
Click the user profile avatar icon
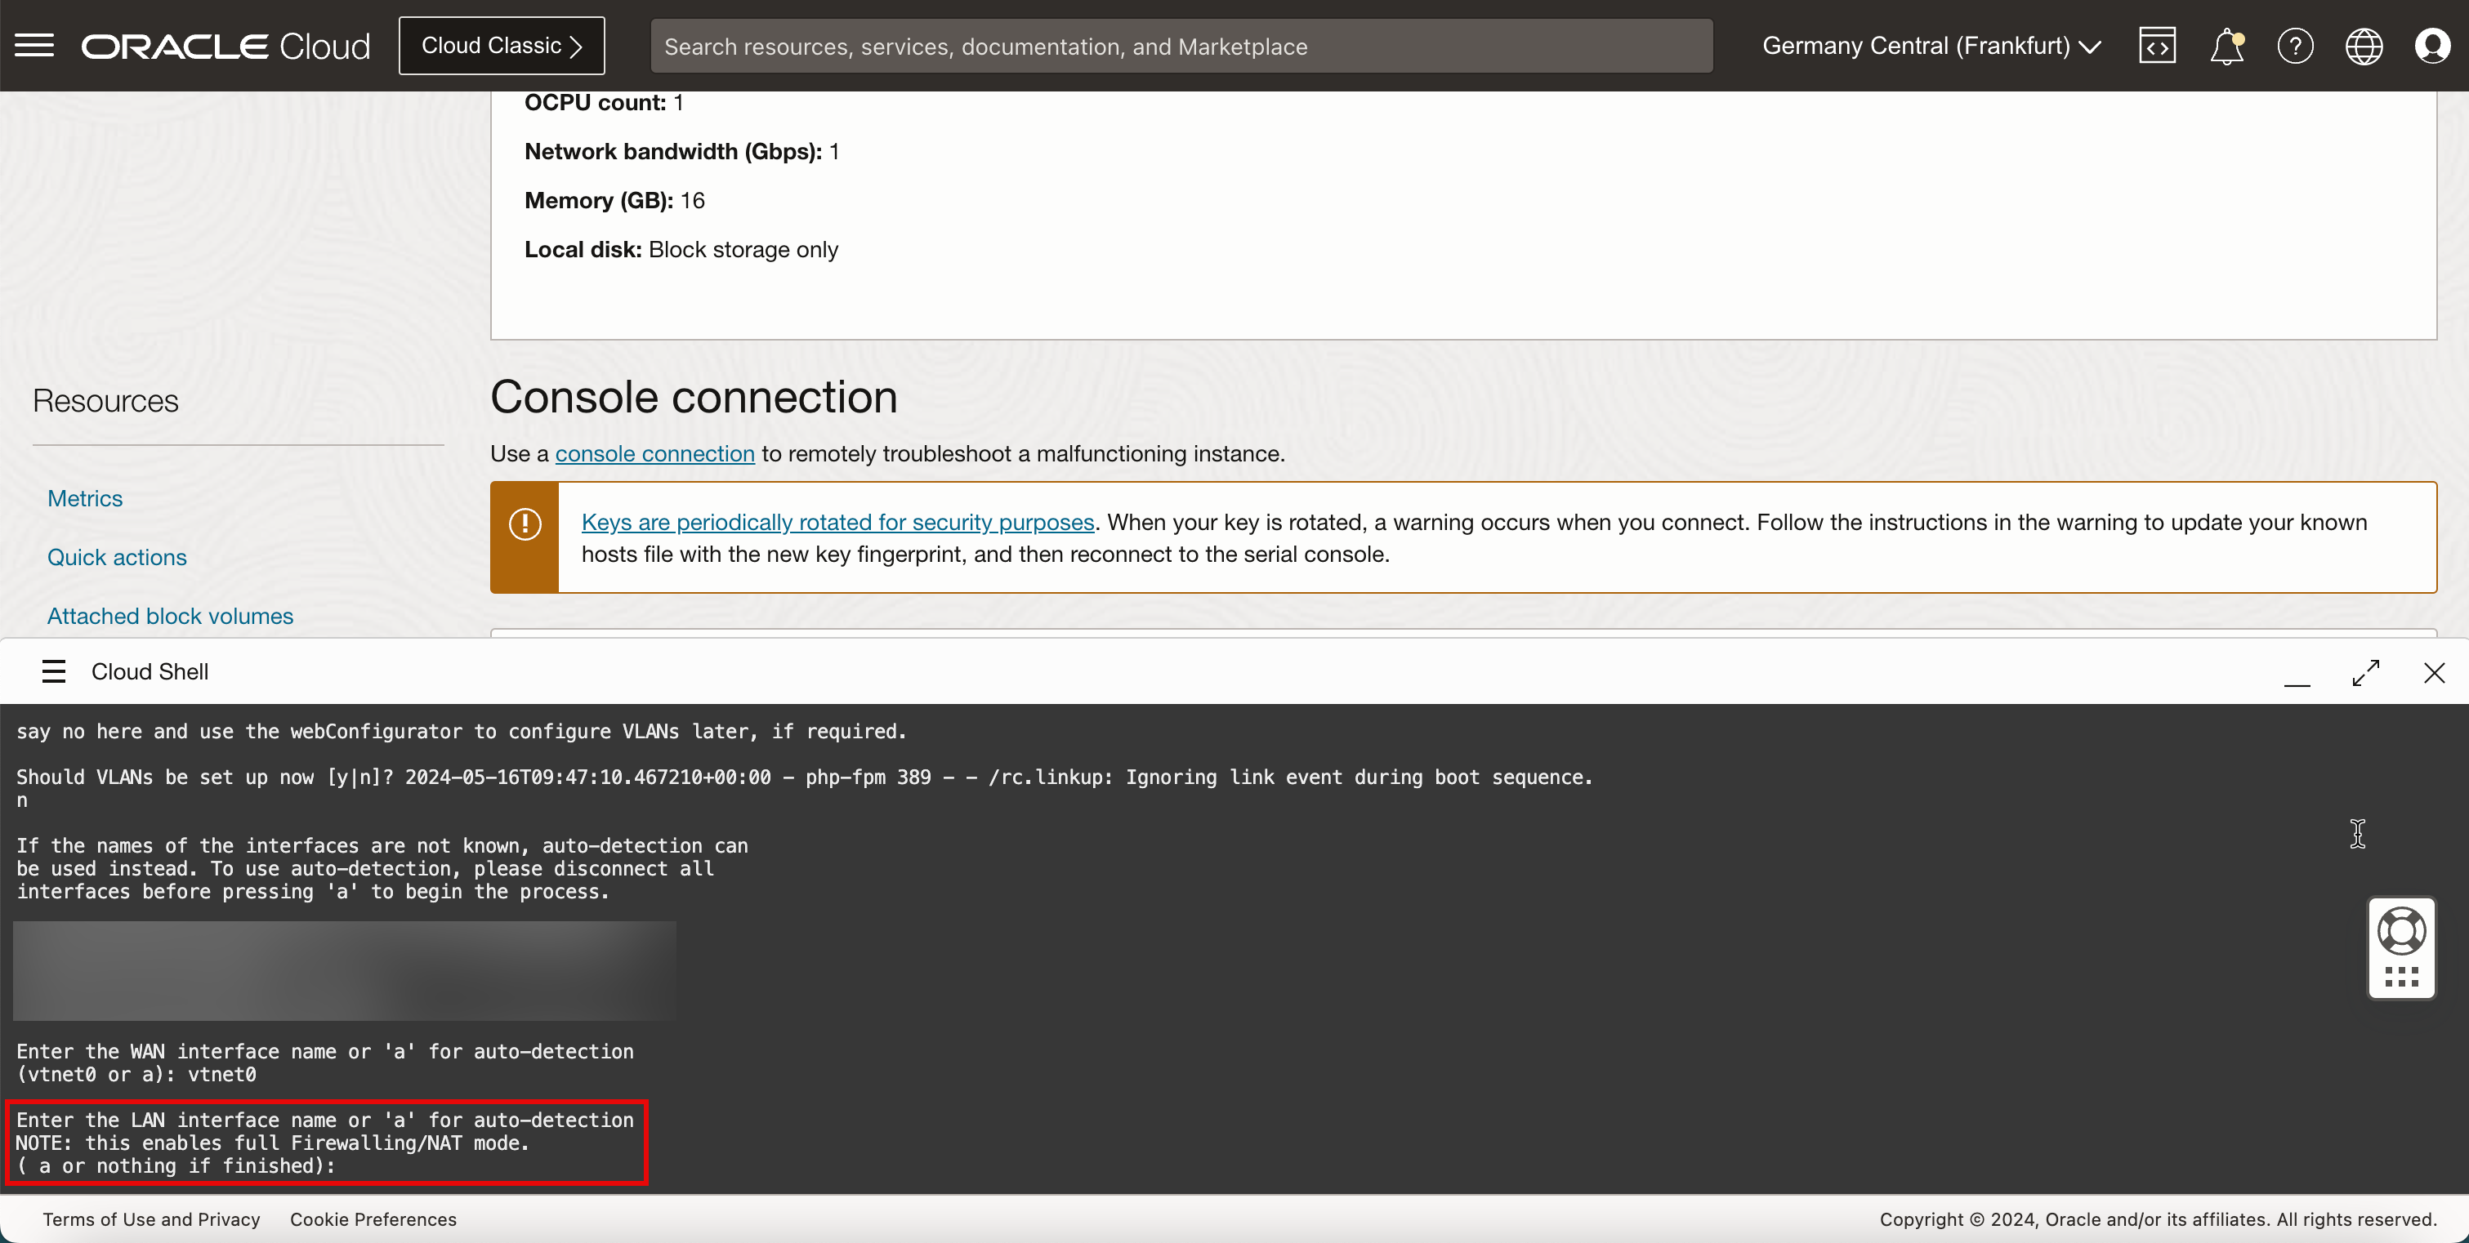coord(2432,46)
